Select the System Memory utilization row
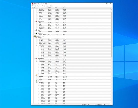Screen dimensions: 138x108 tap(71, 35)
